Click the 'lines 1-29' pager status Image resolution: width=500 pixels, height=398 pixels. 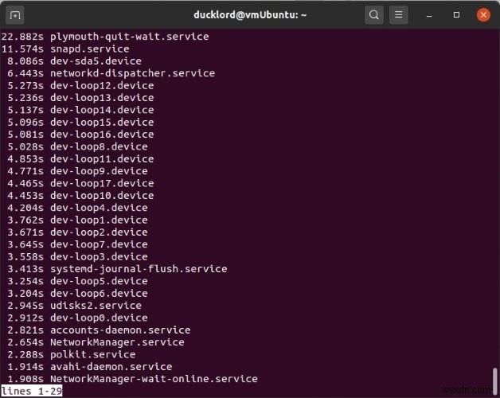click(x=32, y=391)
